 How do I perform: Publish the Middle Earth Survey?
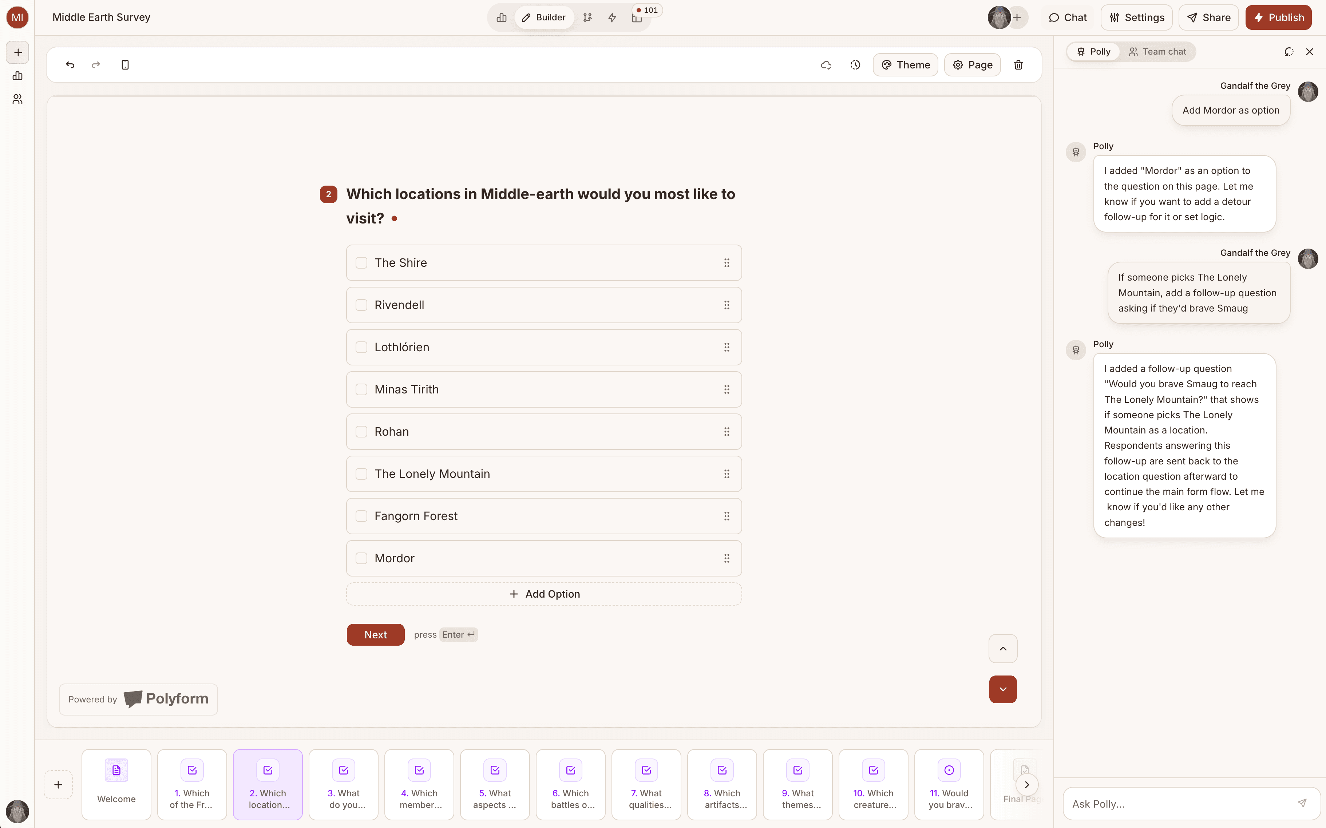pos(1279,17)
